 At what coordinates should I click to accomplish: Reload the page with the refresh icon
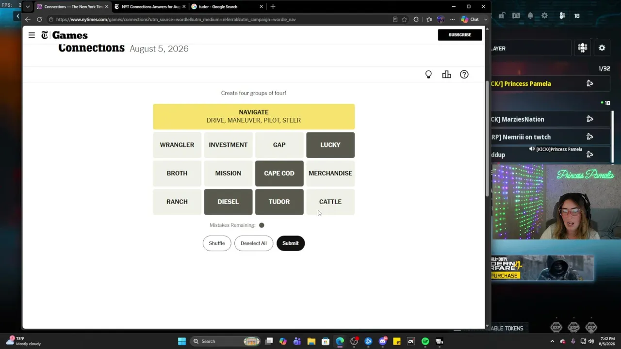(x=39, y=19)
